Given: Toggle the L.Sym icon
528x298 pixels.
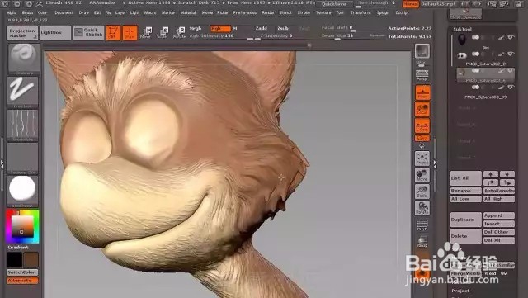Looking at the screenshot, I should [x=422, y=125].
